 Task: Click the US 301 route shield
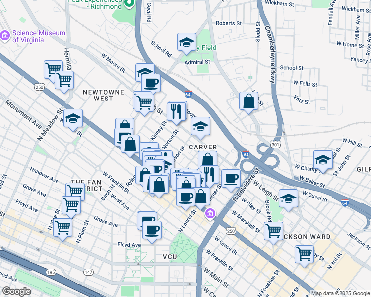[x=275, y=144]
